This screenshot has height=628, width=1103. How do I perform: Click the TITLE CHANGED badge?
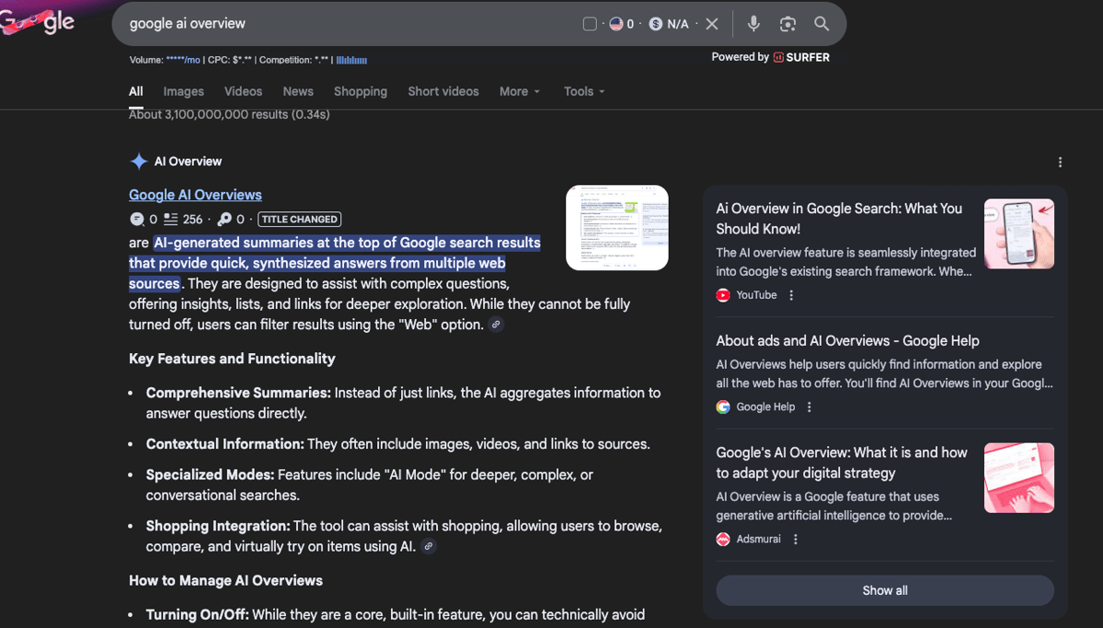299,220
